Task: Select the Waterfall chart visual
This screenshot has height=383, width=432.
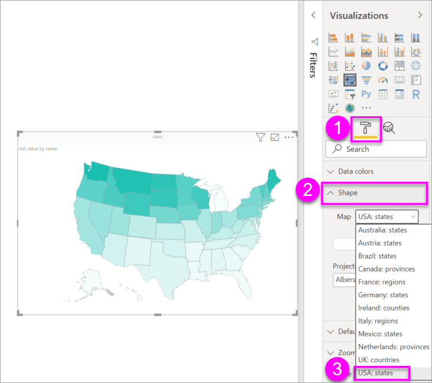Action: click(333, 66)
